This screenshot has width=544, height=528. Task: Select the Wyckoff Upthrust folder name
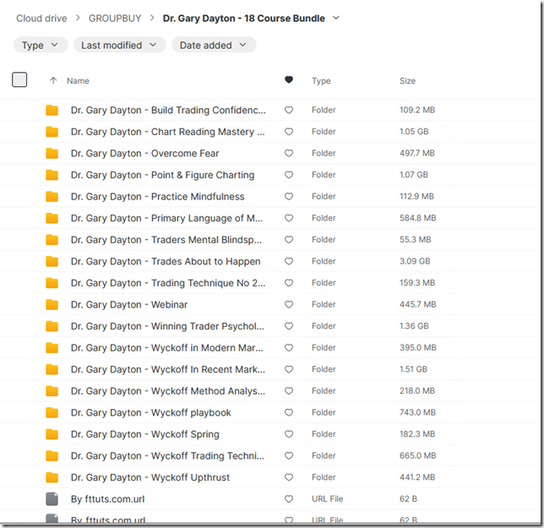coord(150,477)
